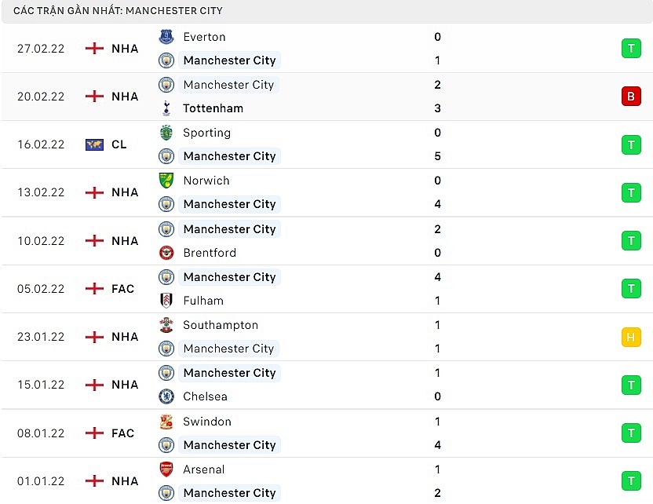Click the red B badge for the Tottenham loss
653x504 pixels.
point(631,96)
